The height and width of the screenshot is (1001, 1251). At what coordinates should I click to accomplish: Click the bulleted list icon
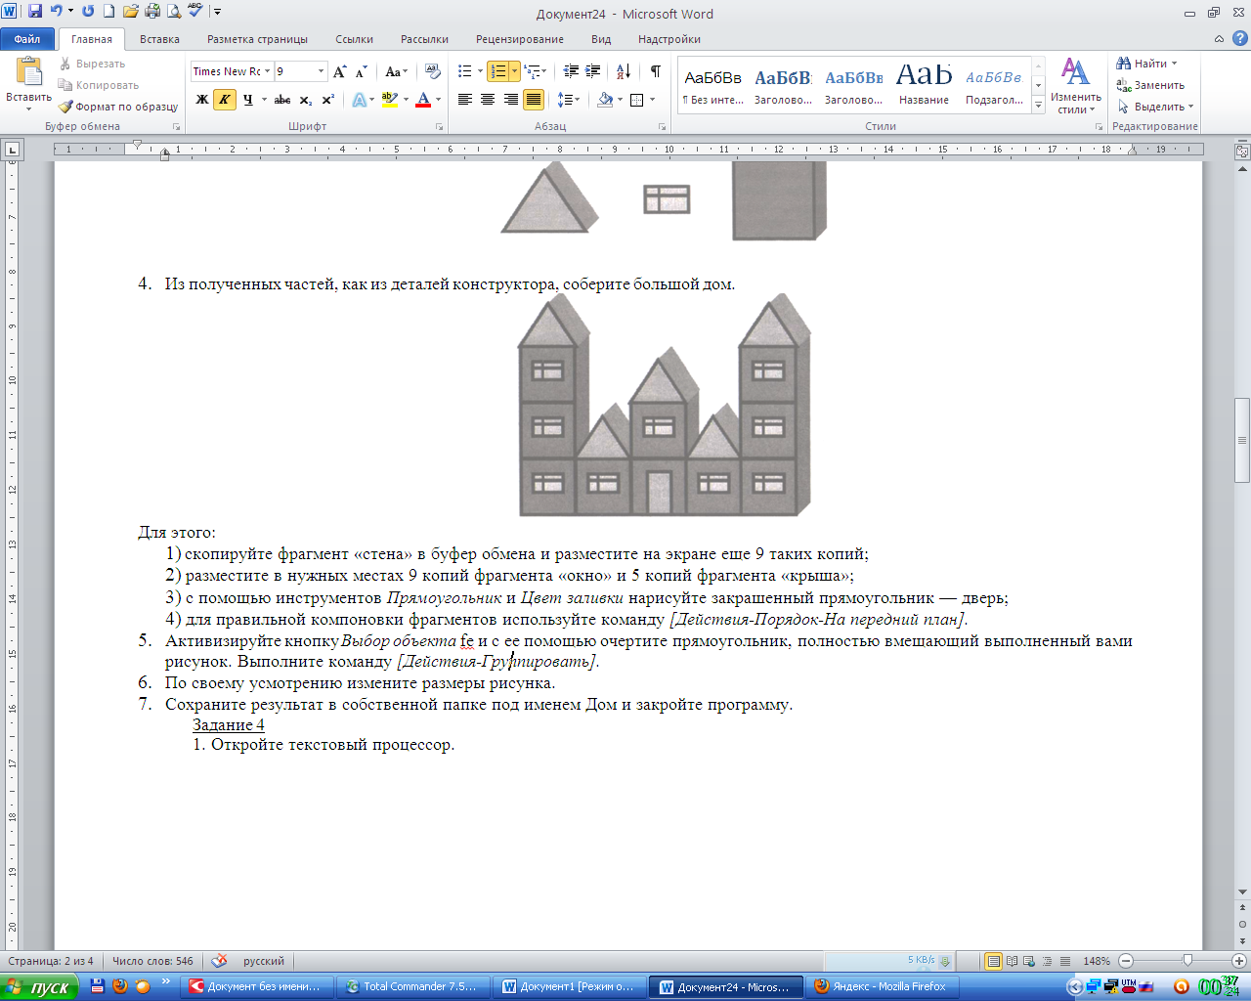pos(465,71)
